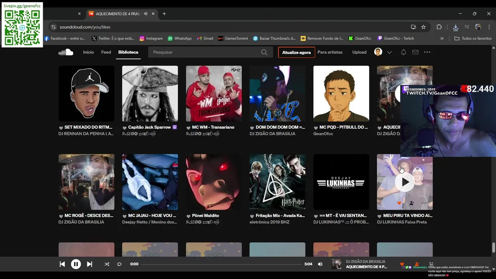
Task: Toggle repeat in the player bar
Action: point(119,264)
